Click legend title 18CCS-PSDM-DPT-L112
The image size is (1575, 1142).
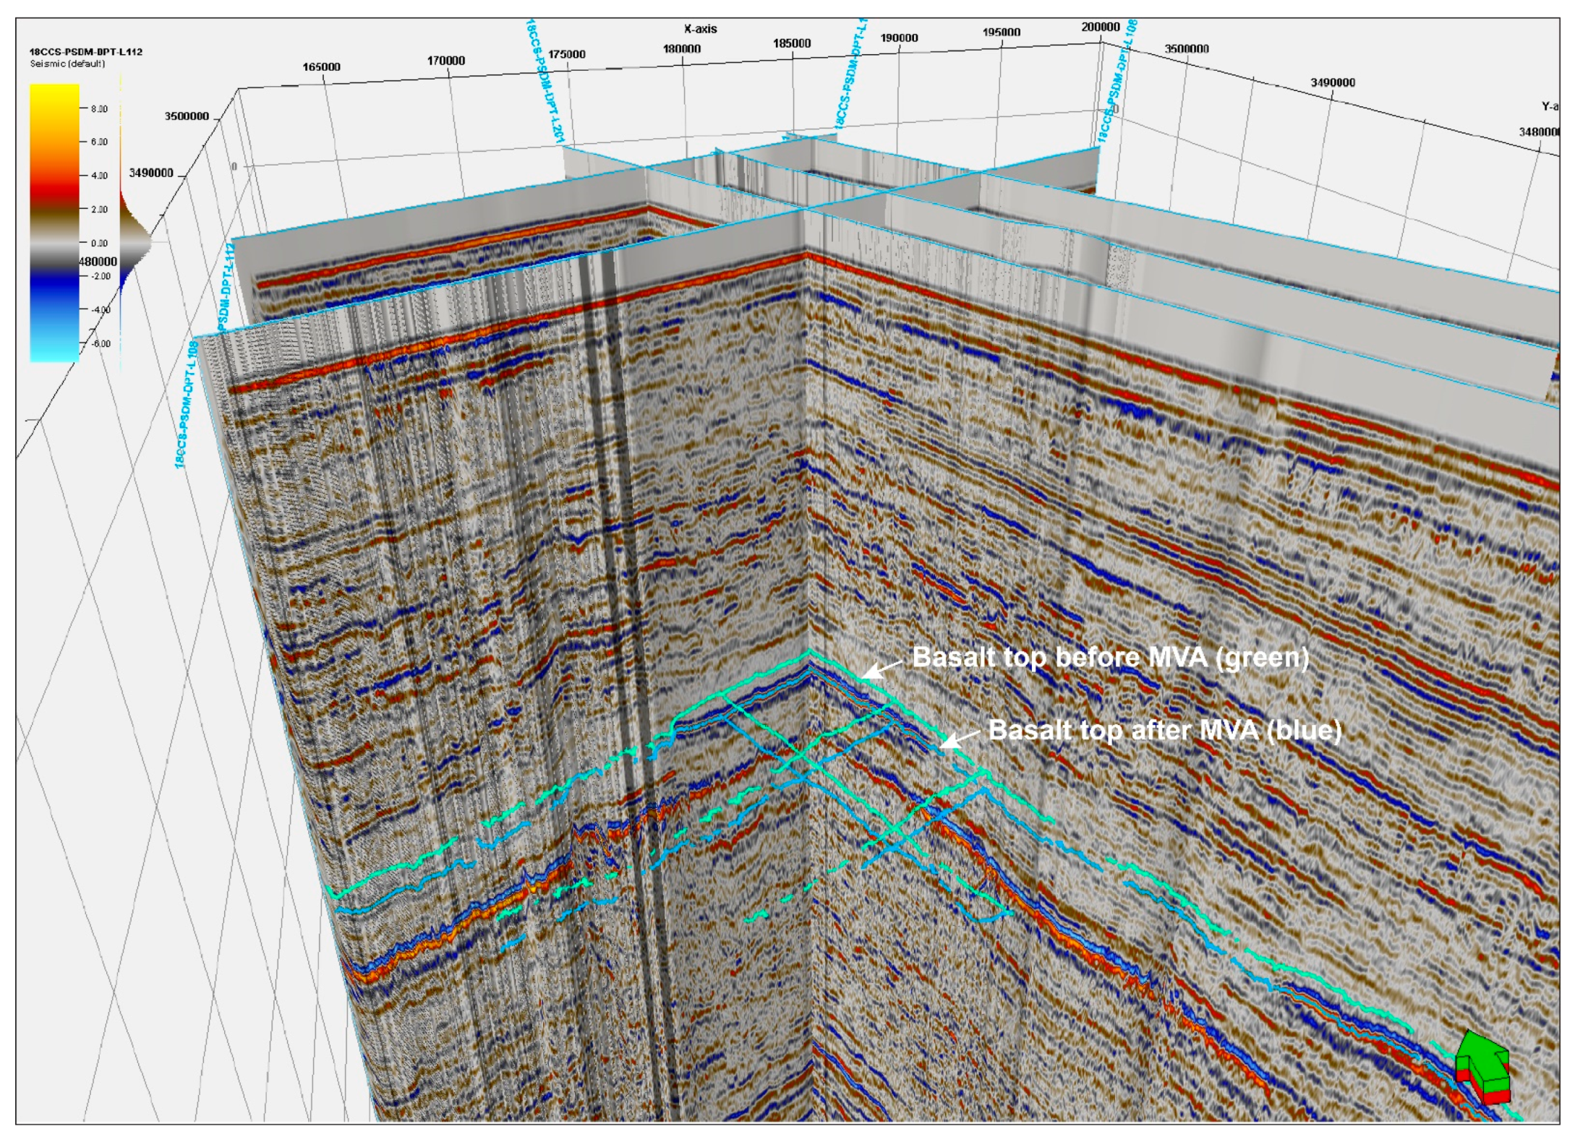(x=85, y=52)
